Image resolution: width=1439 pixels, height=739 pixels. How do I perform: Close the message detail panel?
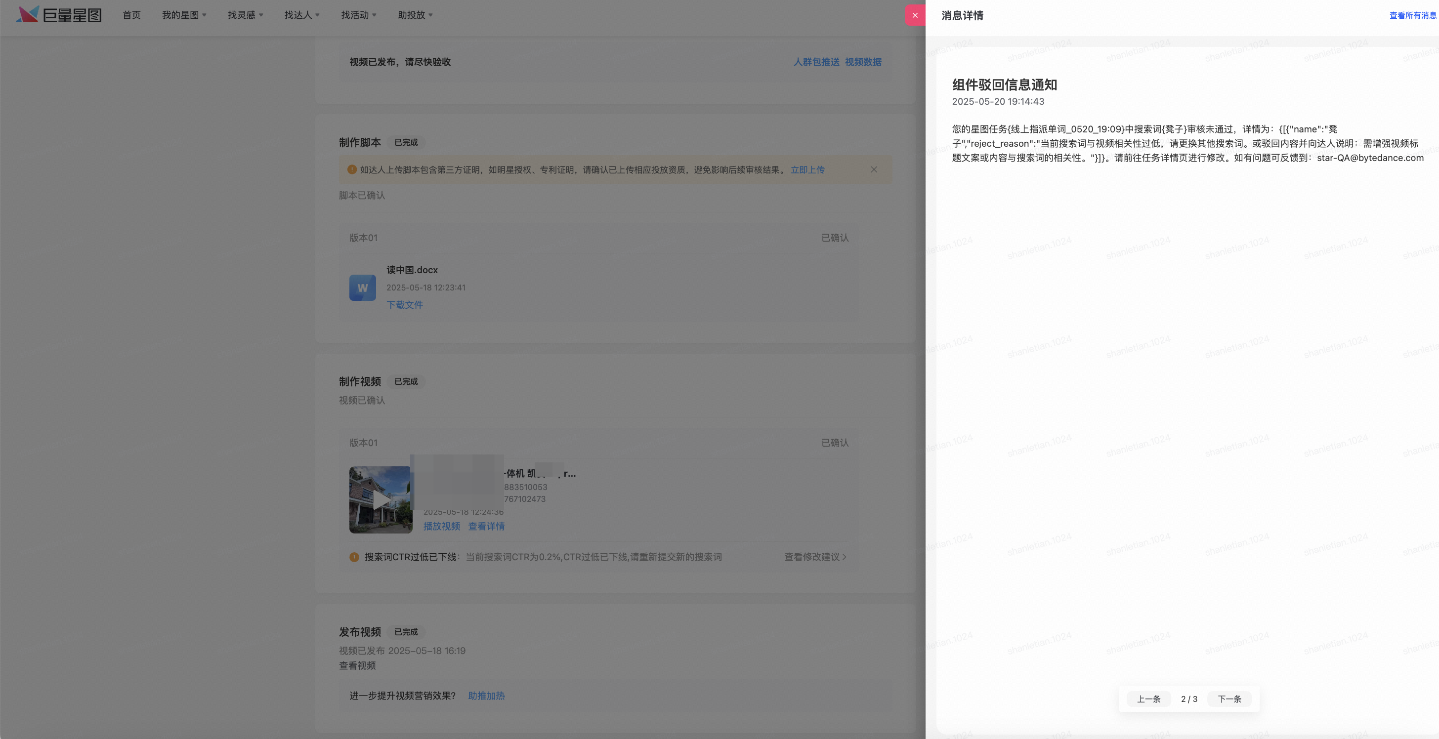[915, 15]
